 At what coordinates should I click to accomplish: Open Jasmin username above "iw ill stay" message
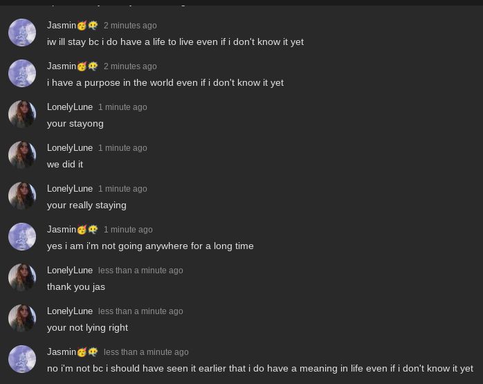coord(62,26)
